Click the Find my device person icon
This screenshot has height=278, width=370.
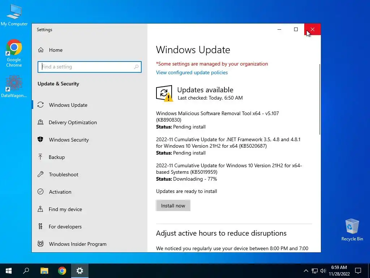coord(40,209)
